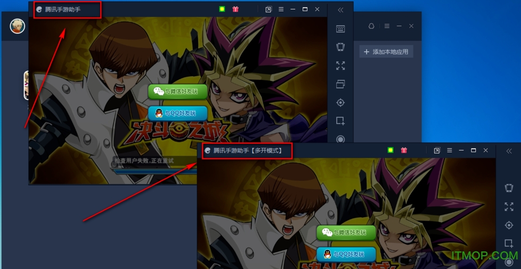Click location target icon in multi-open sidebar
This screenshot has height=269, width=521.
509,225
